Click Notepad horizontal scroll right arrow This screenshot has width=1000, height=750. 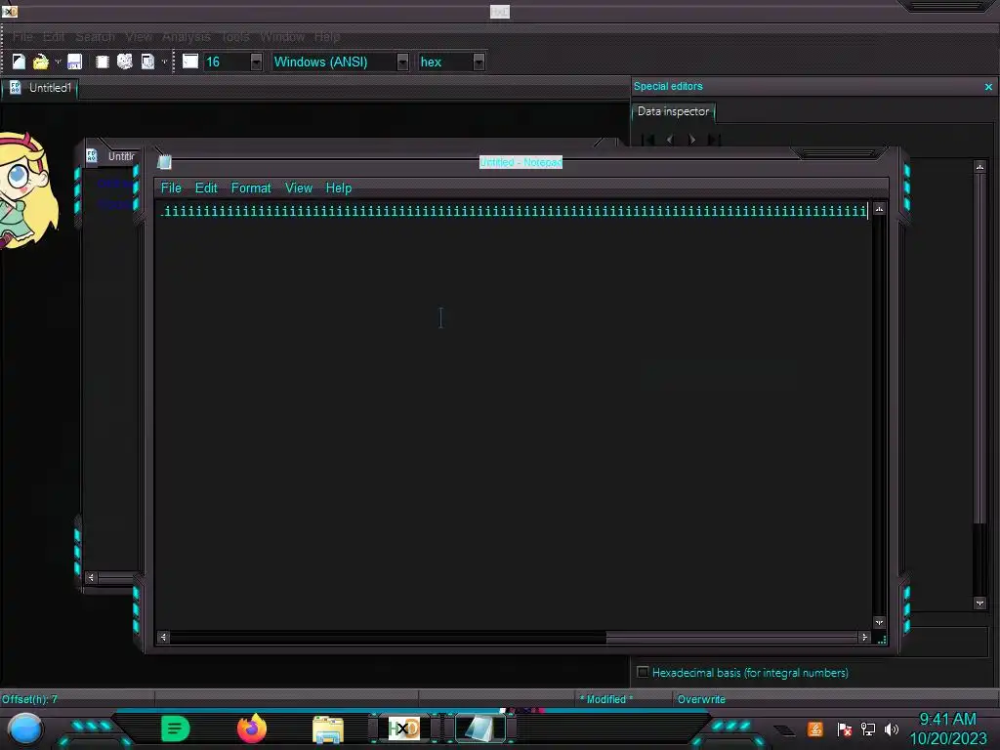(865, 637)
